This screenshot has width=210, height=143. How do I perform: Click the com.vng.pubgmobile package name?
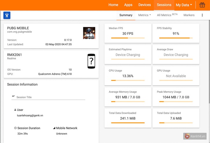point(19,32)
